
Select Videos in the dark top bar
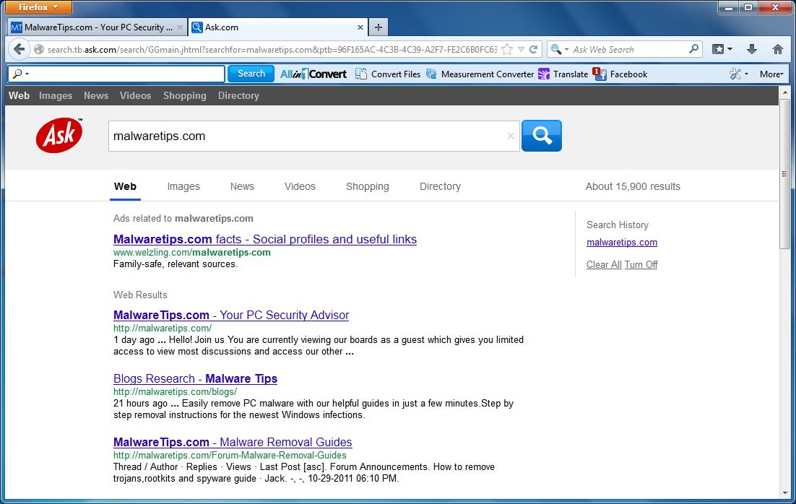point(135,95)
